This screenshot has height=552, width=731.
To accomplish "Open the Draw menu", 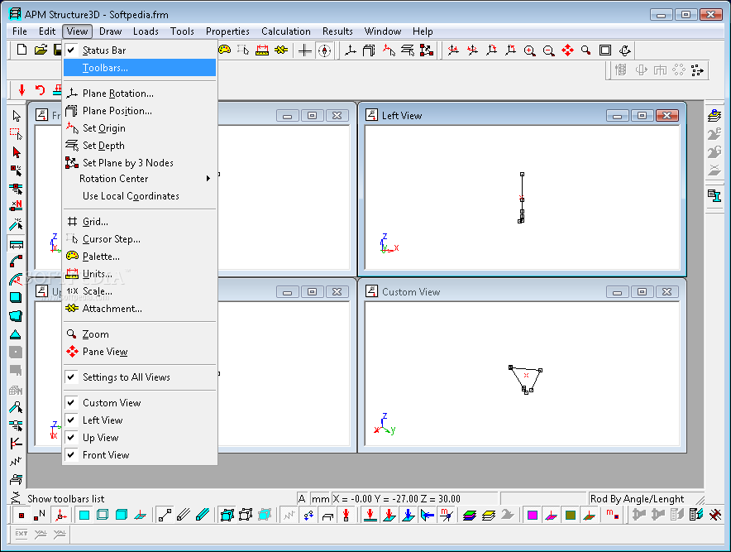I will tap(111, 31).
